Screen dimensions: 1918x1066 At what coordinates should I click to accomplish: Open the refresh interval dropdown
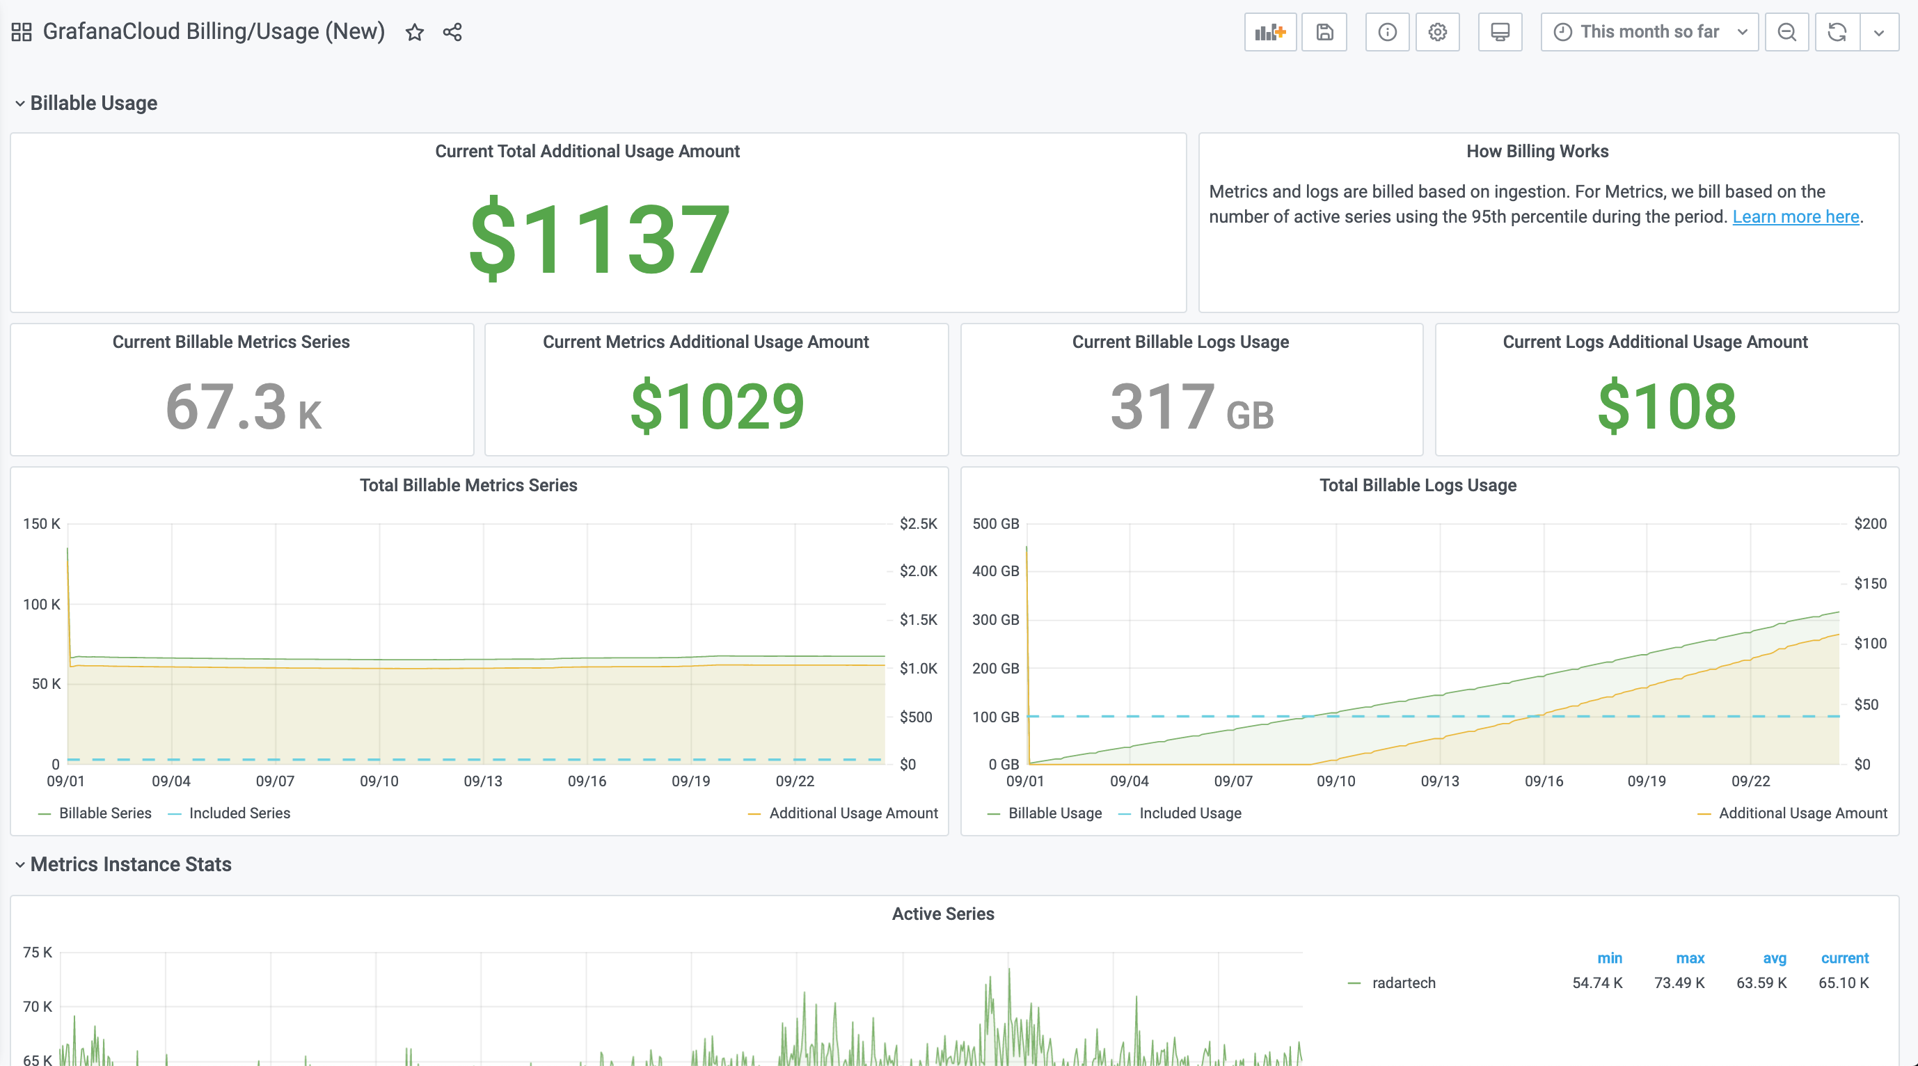point(1879,32)
